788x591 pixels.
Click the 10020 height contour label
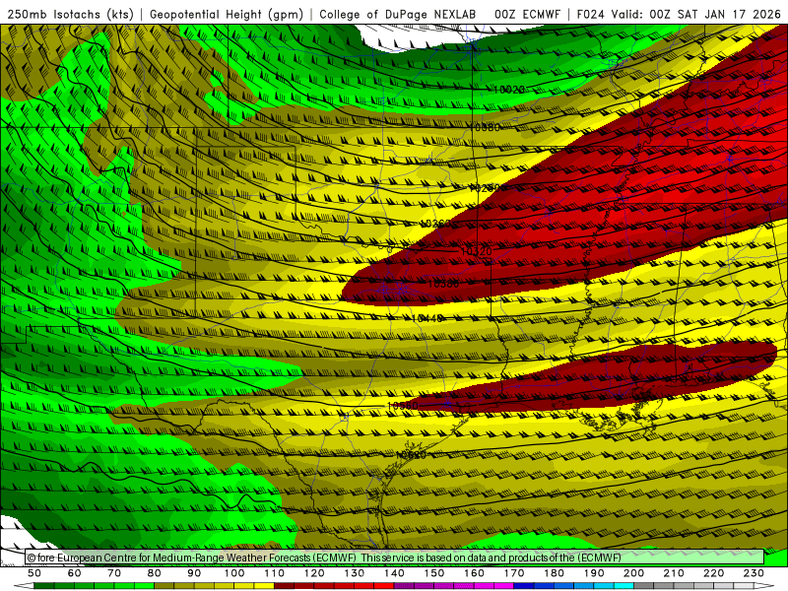pos(509,90)
